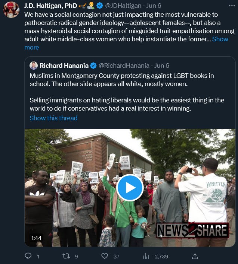Viewport: 238px width, 264px height.
Task: Open the @RichardHanania handle link
Action: point(124,66)
